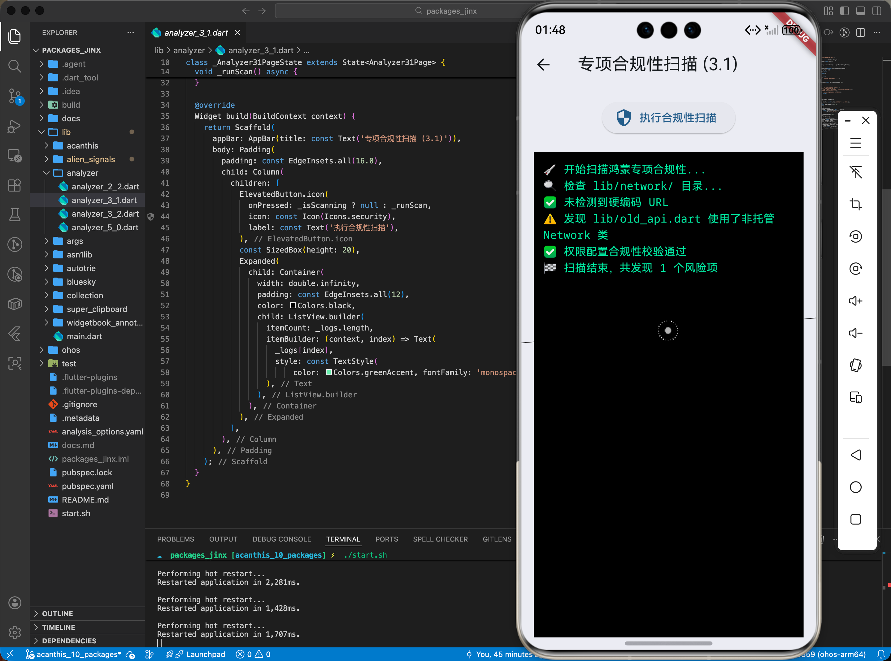This screenshot has width=891, height=661.
Task: Expand the OUTLINE section
Action: pyautogui.click(x=57, y=613)
